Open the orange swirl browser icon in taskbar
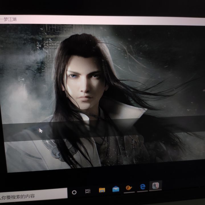205x205 pixels. pyautogui.click(x=129, y=188)
